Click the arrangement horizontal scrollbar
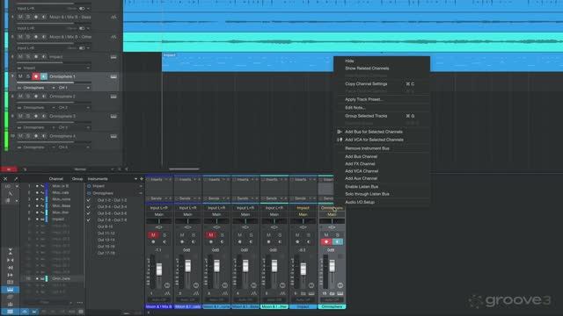Screen dimensions: 563x316 point(184,169)
